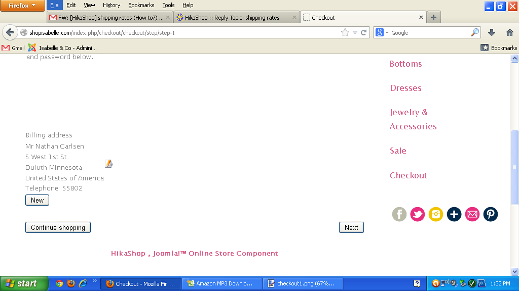
Task: Click the plus social icon
Action: [x=454, y=214]
